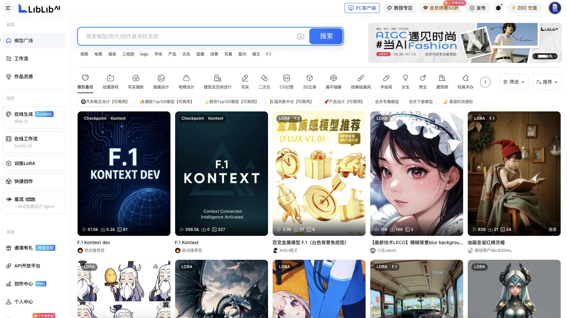
Task: Select the 电商设计 shopping bag category
Action: (186, 82)
